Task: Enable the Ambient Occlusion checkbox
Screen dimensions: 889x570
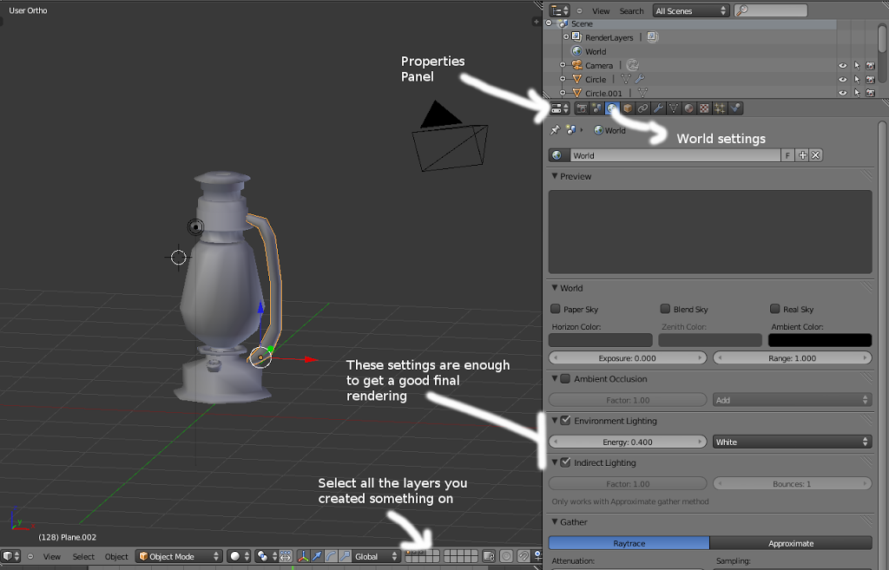Action: pyautogui.click(x=564, y=378)
